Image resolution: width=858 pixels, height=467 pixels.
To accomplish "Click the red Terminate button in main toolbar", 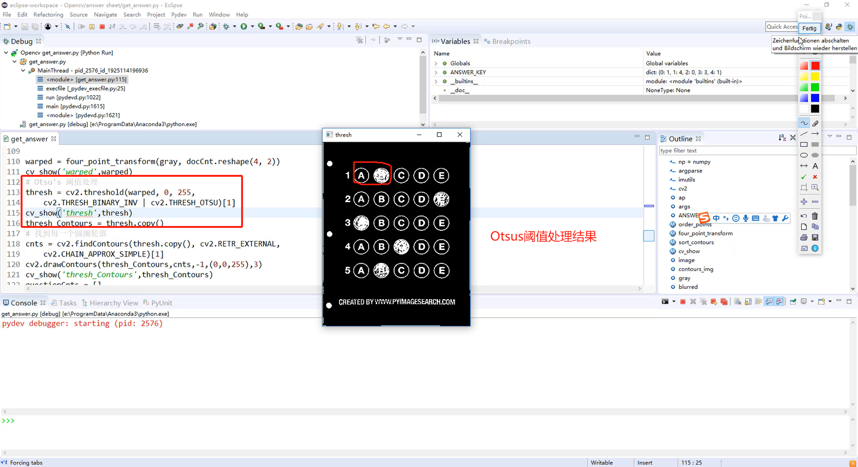I will [102, 26].
